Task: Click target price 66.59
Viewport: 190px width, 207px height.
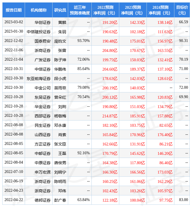Action: point(183,22)
